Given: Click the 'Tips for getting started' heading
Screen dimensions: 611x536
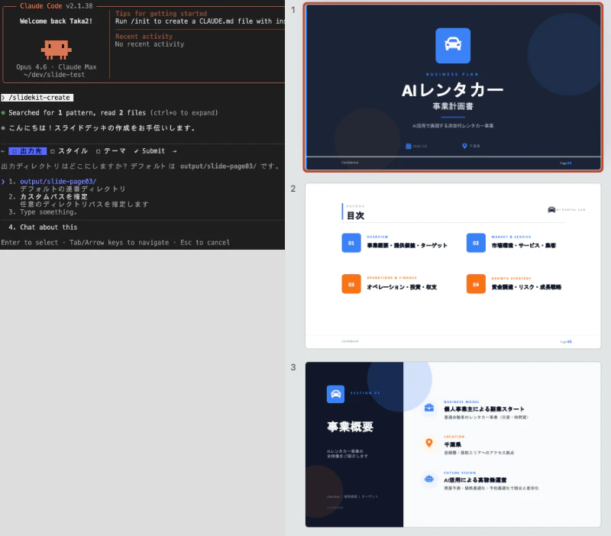Looking at the screenshot, I should (x=161, y=14).
